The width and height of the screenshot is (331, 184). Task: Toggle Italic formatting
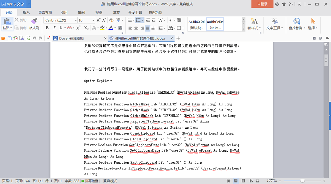coord(54,28)
